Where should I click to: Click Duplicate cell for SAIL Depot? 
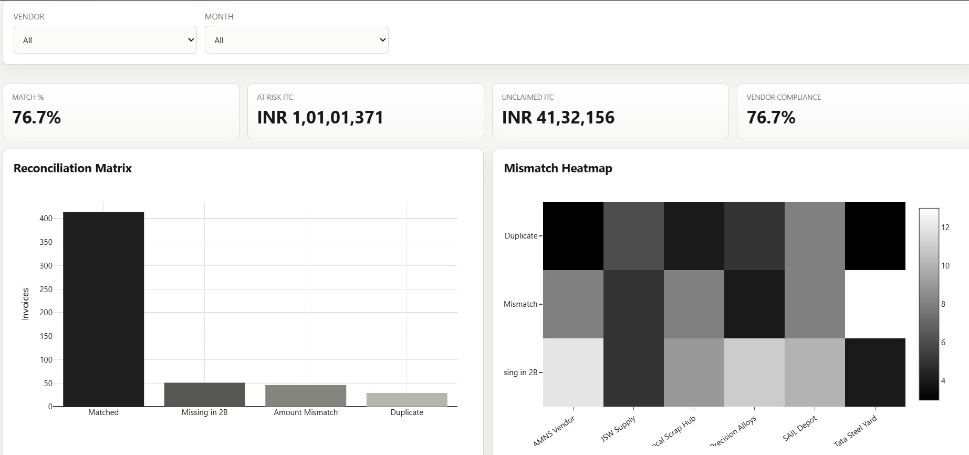[815, 236]
